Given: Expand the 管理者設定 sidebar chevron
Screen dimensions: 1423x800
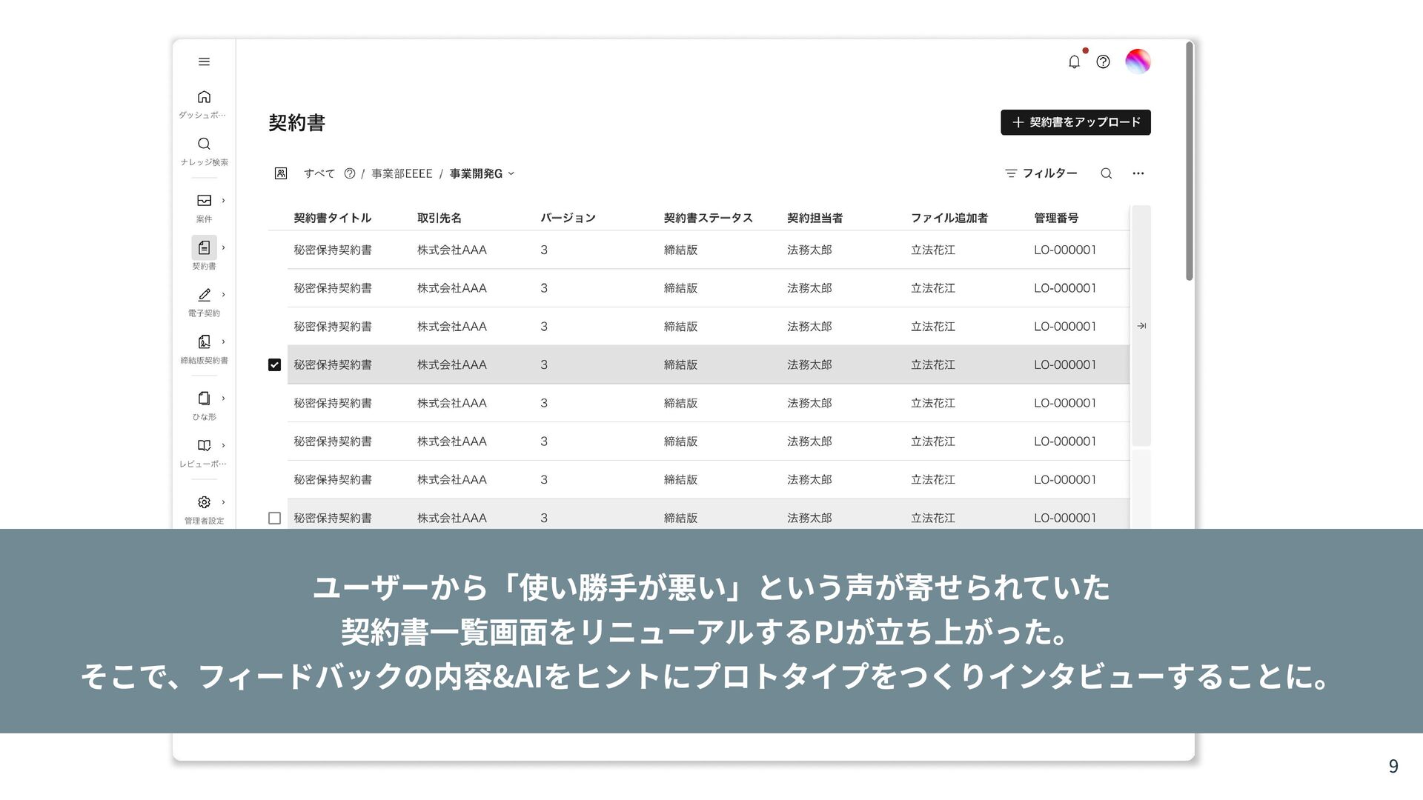Looking at the screenshot, I should pyautogui.click(x=223, y=502).
